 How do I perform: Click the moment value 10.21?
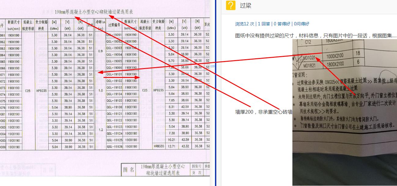click(x=171, y=140)
